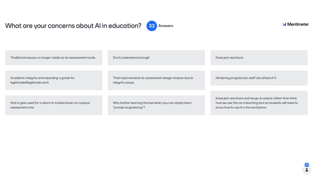Click the participants person icon
Viewport: 314px width, 177px height.
[307, 170]
